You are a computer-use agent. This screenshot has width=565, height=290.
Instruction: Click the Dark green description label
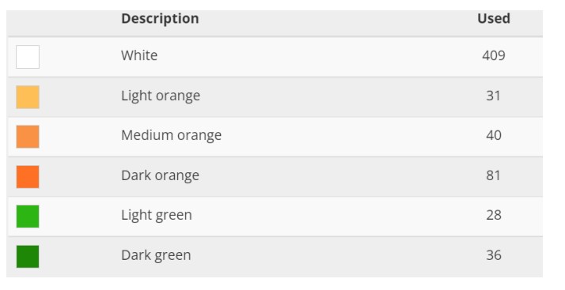pyautogui.click(x=157, y=255)
